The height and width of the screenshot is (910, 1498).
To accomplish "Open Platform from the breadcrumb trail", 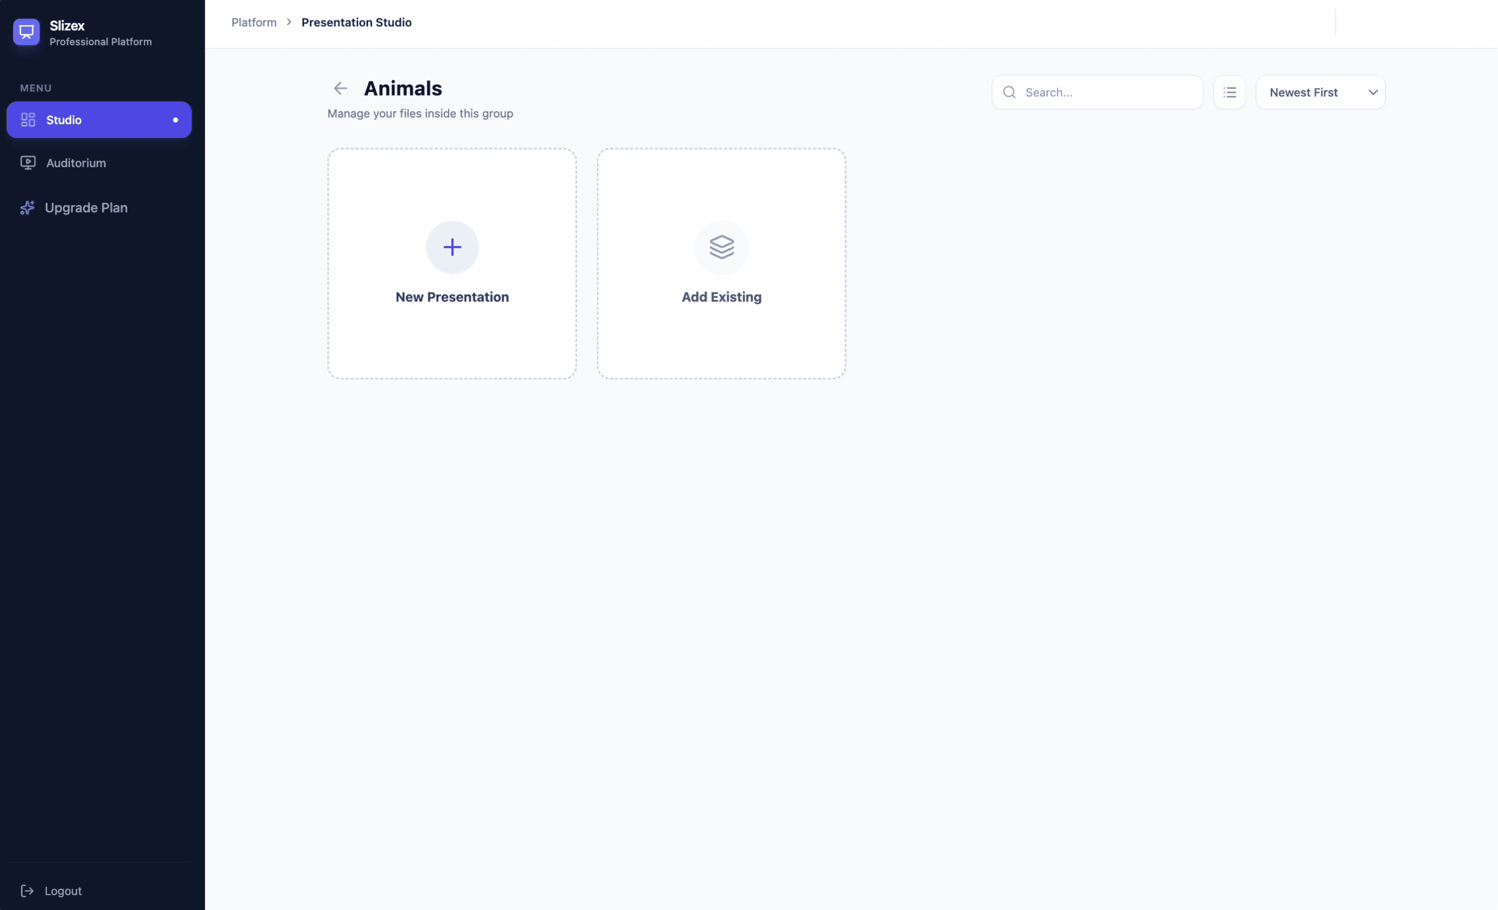I will 253,22.
